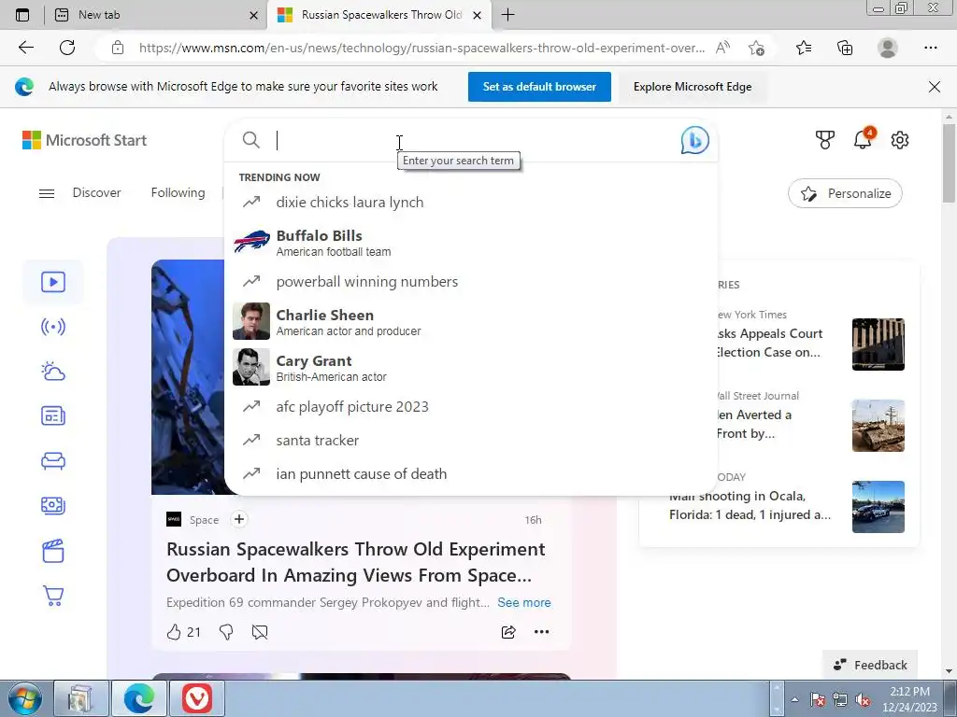The height and width of the screenshot is (717, 957).
Task: Go to the Discover tab
Action: coord(96,192)
